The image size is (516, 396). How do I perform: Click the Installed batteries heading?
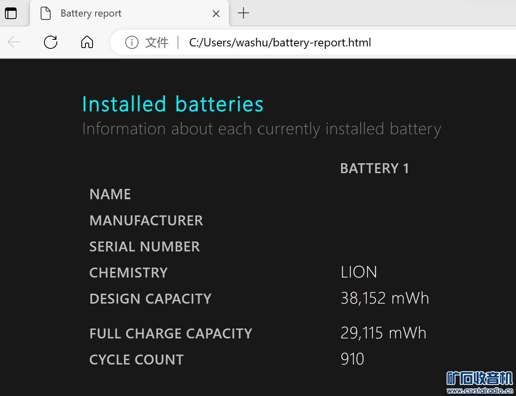pyautogui.click(x=173, y=104)
